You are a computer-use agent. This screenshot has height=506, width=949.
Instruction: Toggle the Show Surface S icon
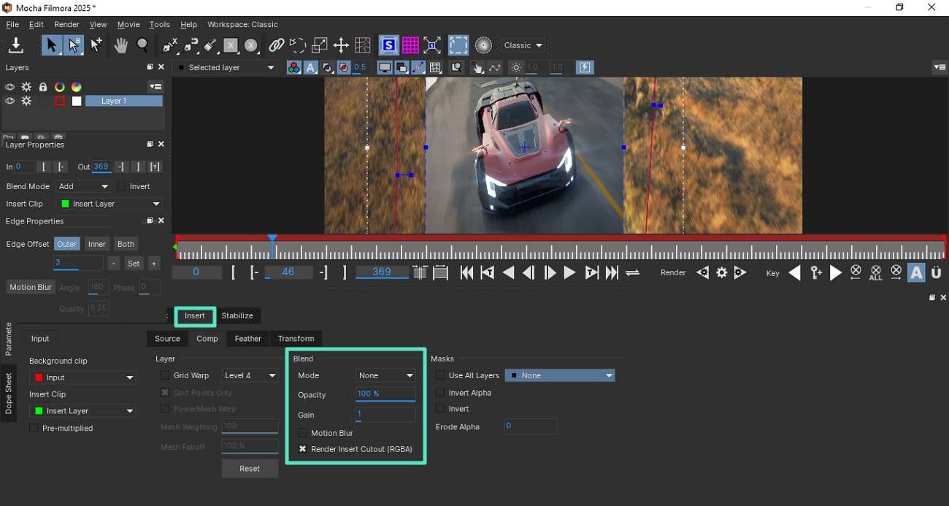[x=388, y=46]
